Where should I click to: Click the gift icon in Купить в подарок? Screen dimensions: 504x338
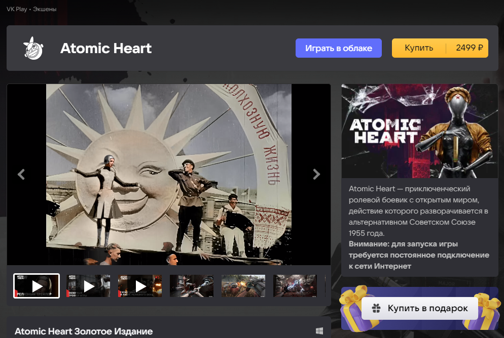coord(376,308)
